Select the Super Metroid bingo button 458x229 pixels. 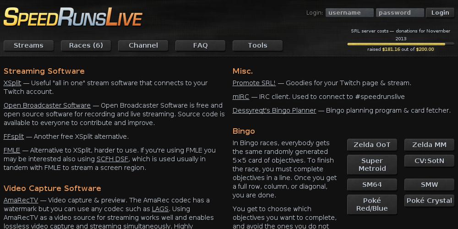(x=372, y=165)
